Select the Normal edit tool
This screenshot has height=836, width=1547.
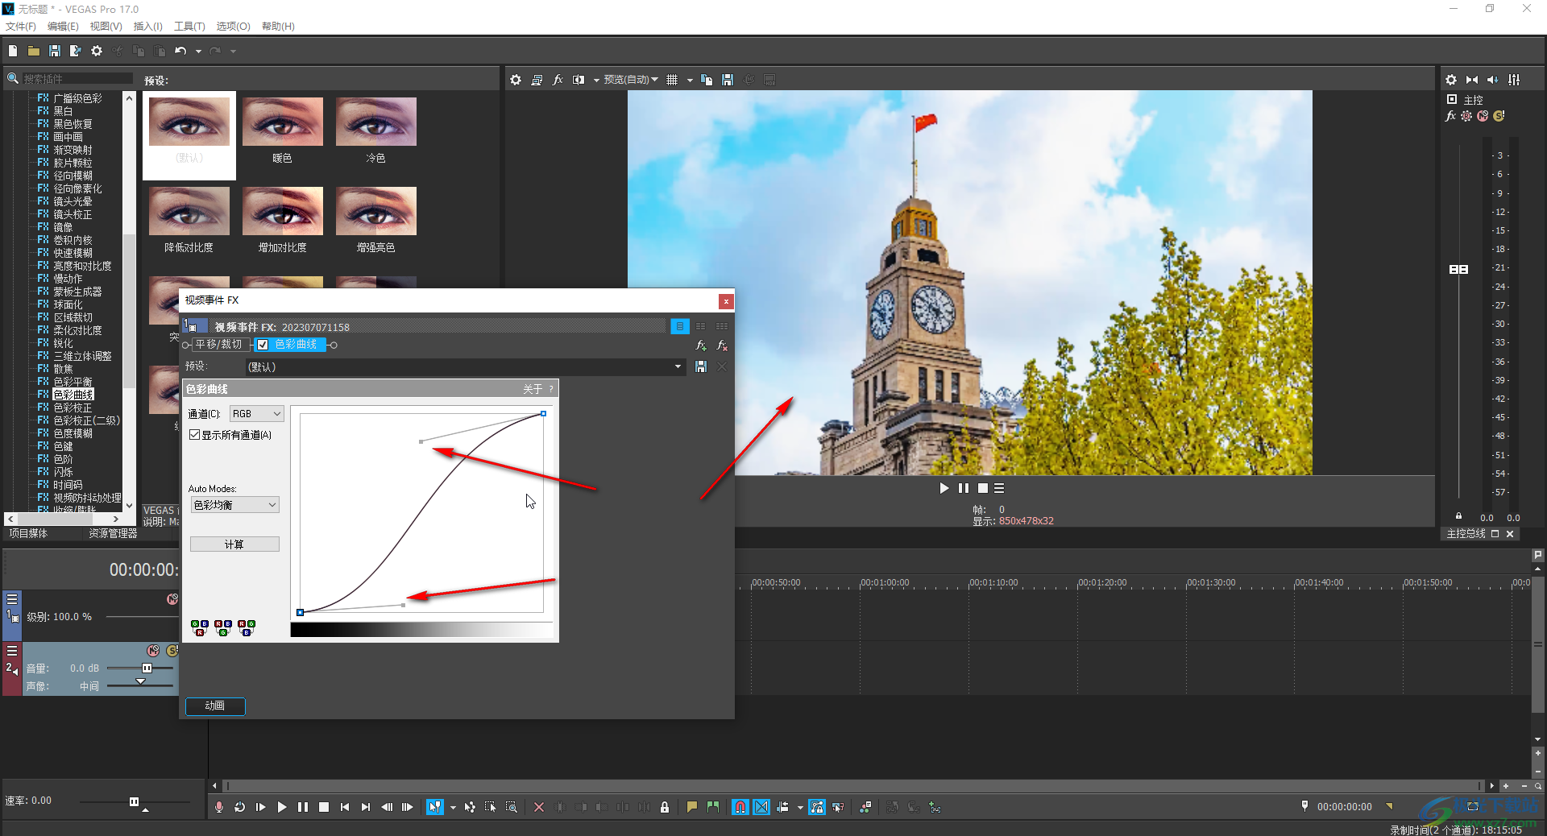click(x=435, y=807)
